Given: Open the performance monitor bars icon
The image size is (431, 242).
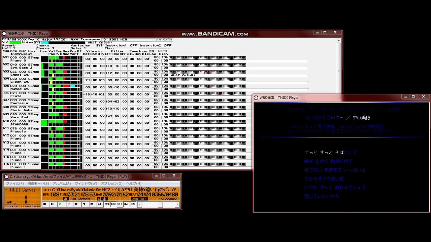Looking at the screenshot, I should 126,204.
